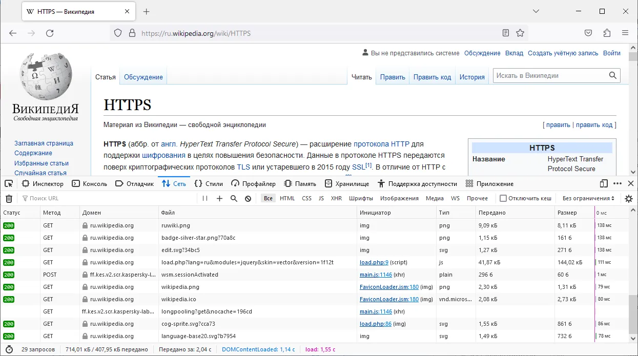Open the История tab on Wikipedia

click(472, 77)
